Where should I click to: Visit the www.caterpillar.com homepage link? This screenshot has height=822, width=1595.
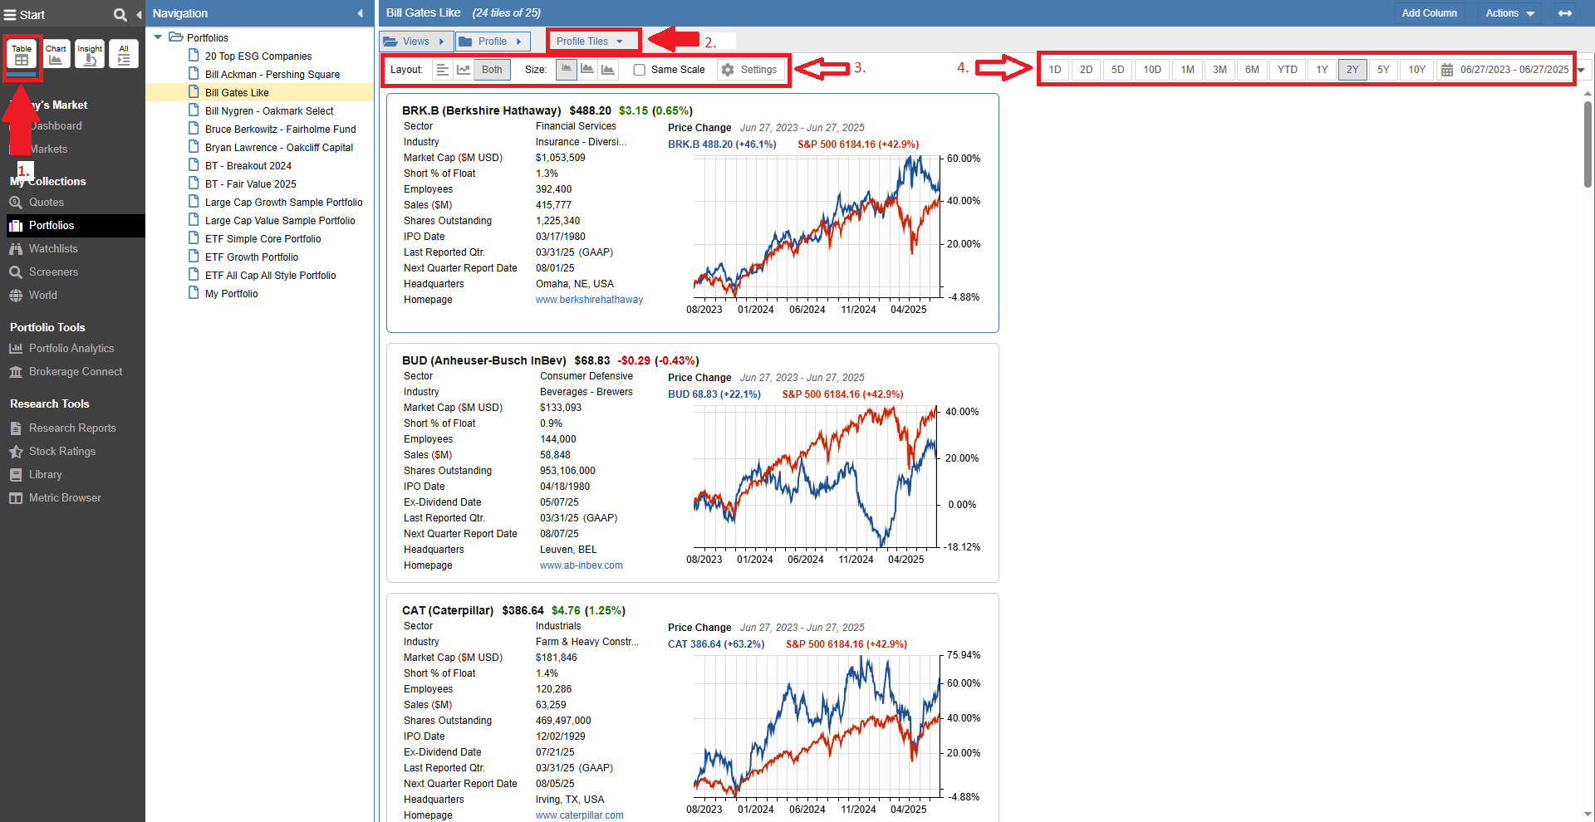coord(580,815)
